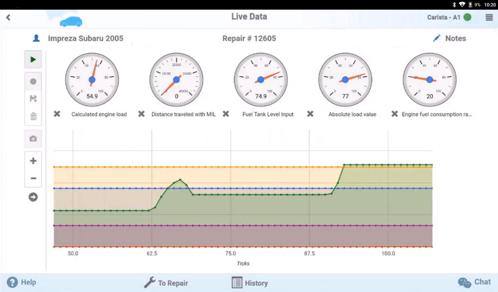This screenshot has height=292, width=498.
Task: Click the save recording icon
Action: click(33, 99)
